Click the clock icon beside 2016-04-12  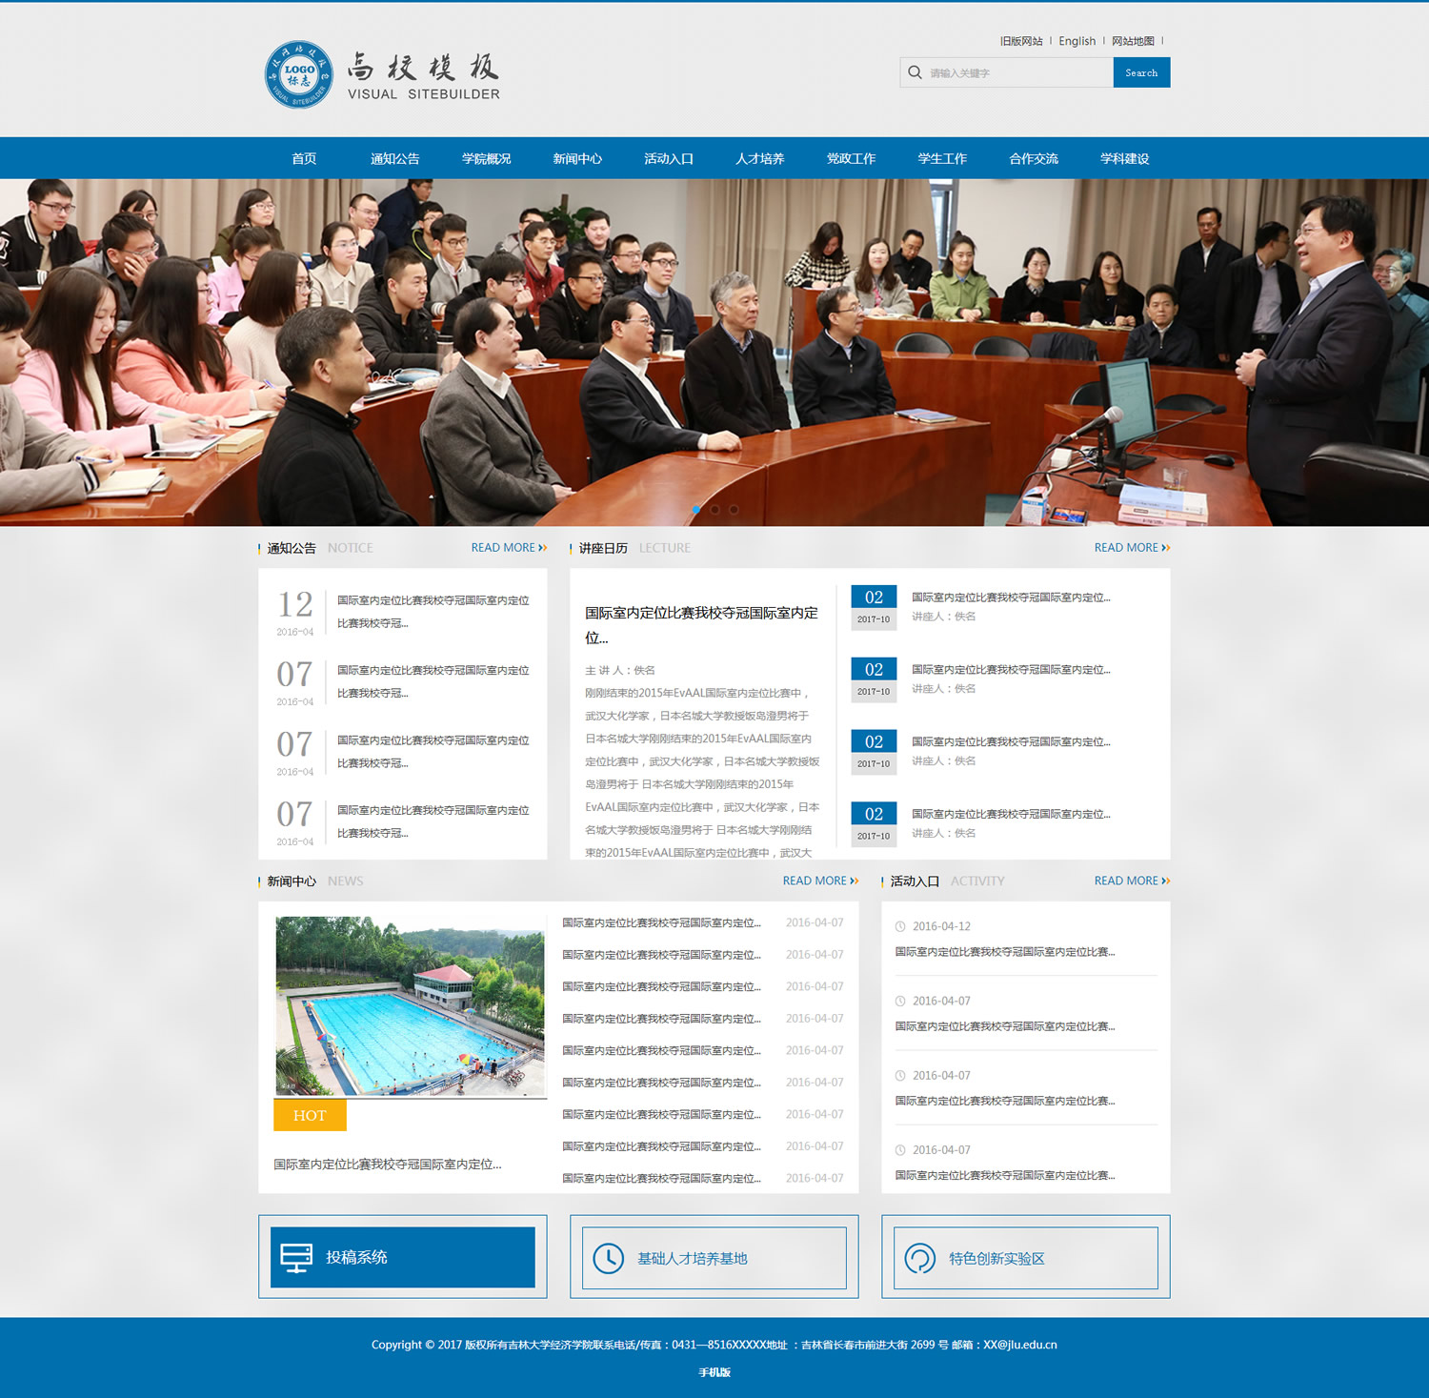click(x=900, y=926)
